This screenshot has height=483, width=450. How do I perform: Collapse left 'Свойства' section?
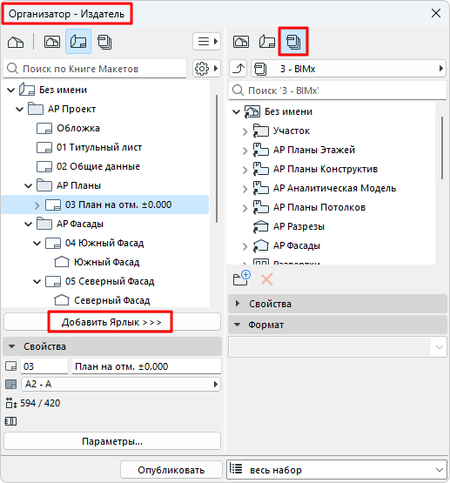11,346
